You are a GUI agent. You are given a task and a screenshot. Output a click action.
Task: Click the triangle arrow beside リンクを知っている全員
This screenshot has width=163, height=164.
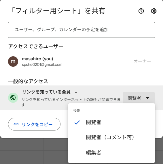tap(76, 92)
